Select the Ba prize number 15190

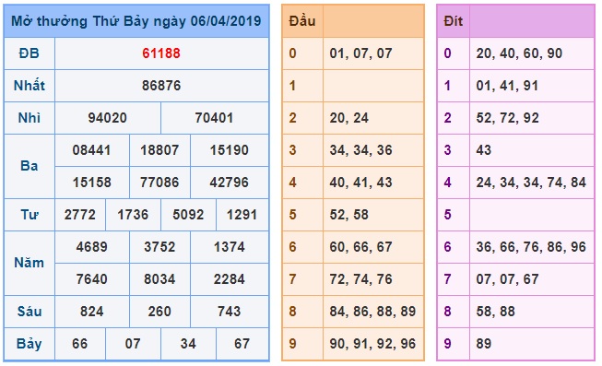point(230,150)
